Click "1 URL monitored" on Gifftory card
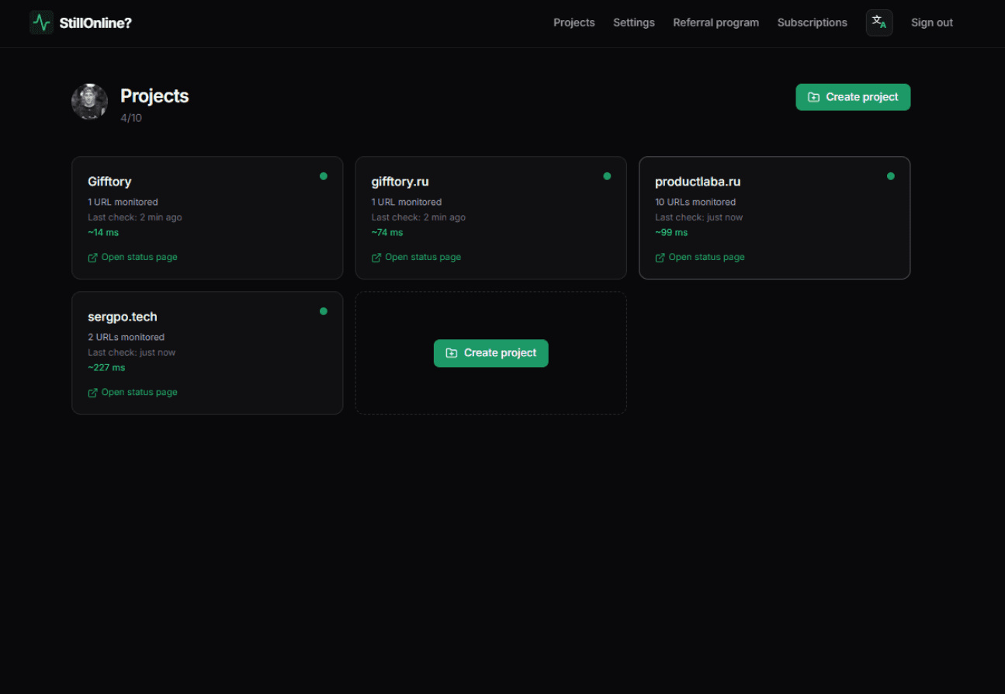Screen dimensions: 1005x694 [123, 202]
